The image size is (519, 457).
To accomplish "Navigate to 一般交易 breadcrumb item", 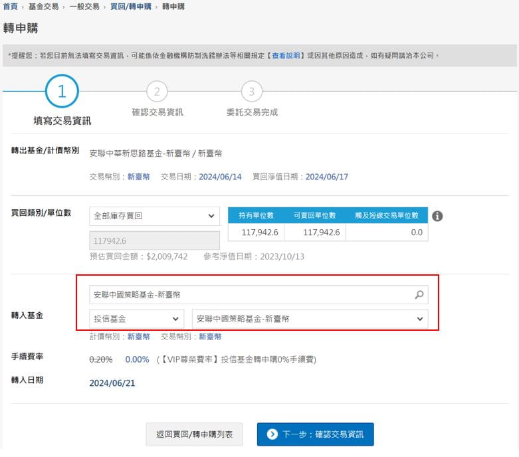I will tap(84, 7).
